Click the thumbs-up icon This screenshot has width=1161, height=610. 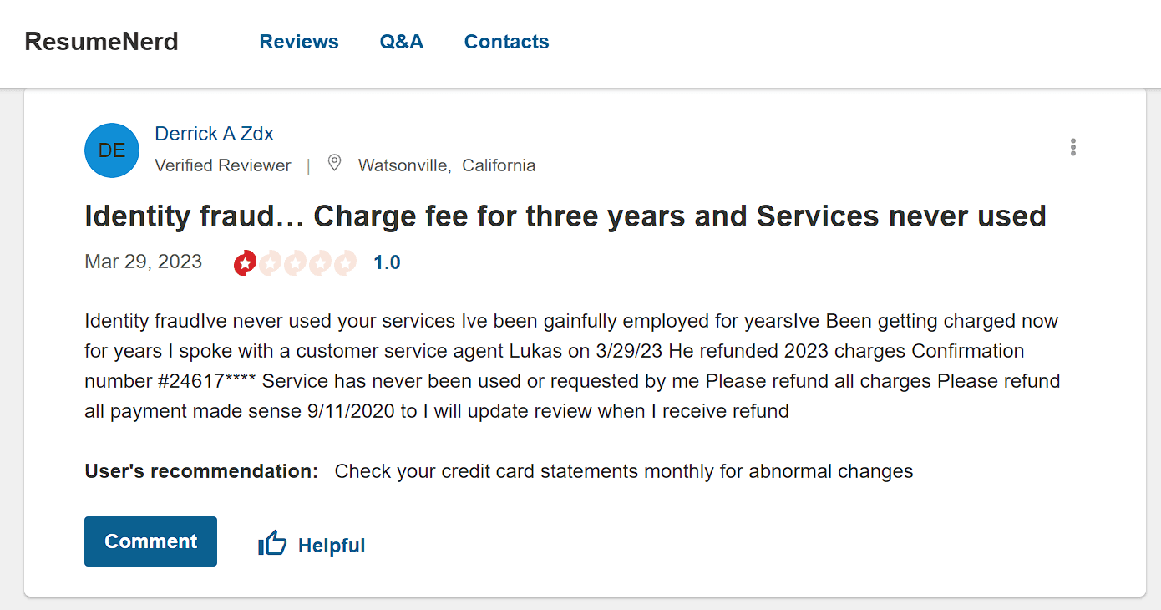coord(272,544)
